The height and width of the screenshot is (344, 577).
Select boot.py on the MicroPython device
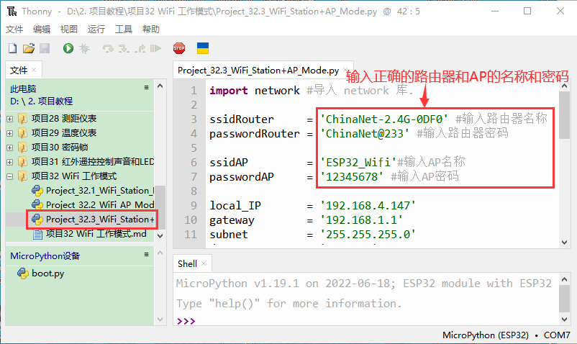pos(47,273)
